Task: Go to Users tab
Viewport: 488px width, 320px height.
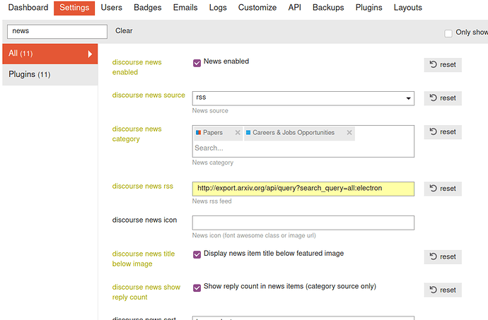Action: pyautogui.click(x=112, y=8)
